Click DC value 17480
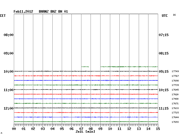The height and width of the screenshot is (136, 180). click(x=175, y=99)
